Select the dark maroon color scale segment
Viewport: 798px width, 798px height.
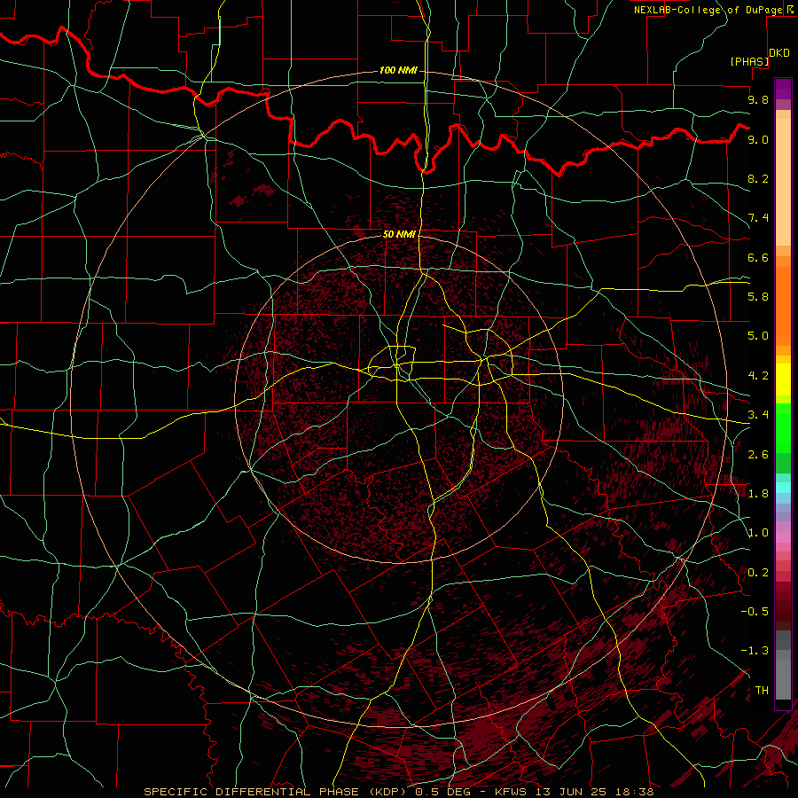click(783, 606)
